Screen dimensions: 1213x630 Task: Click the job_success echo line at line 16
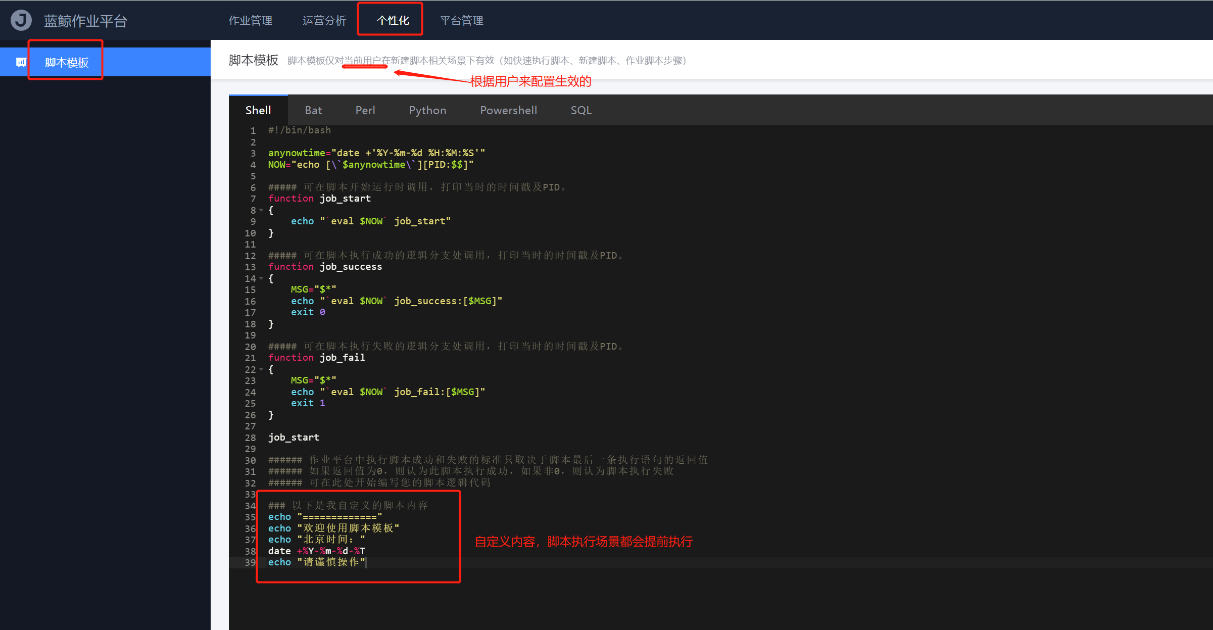397,301
